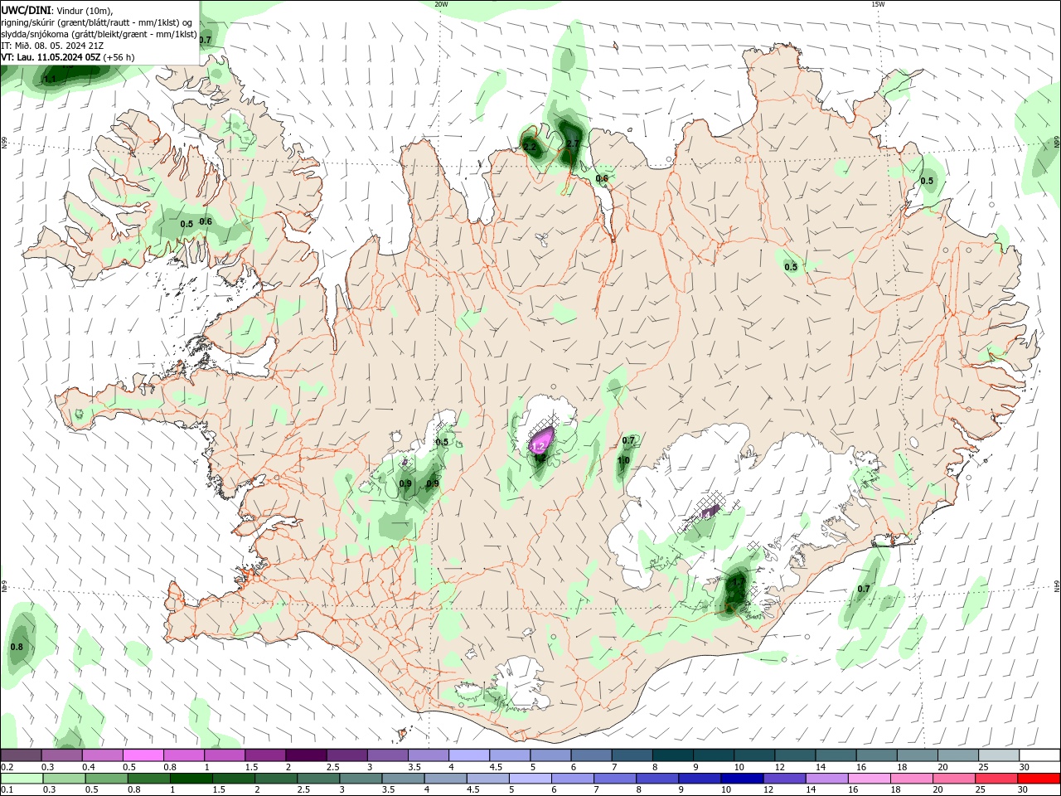Screen dimensions: 1061x796
Task: Click the 0.6 value next to the northern fjord
Action: point(602,178)
